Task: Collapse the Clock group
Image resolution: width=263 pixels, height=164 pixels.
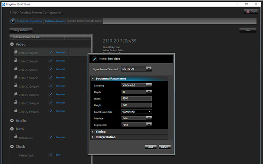Action: pos(12,146)
